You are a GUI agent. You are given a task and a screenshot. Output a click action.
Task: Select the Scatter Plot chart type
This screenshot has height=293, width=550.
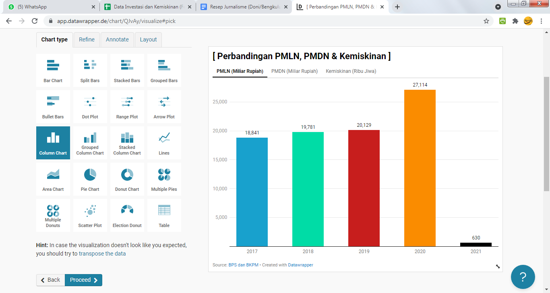90,216
